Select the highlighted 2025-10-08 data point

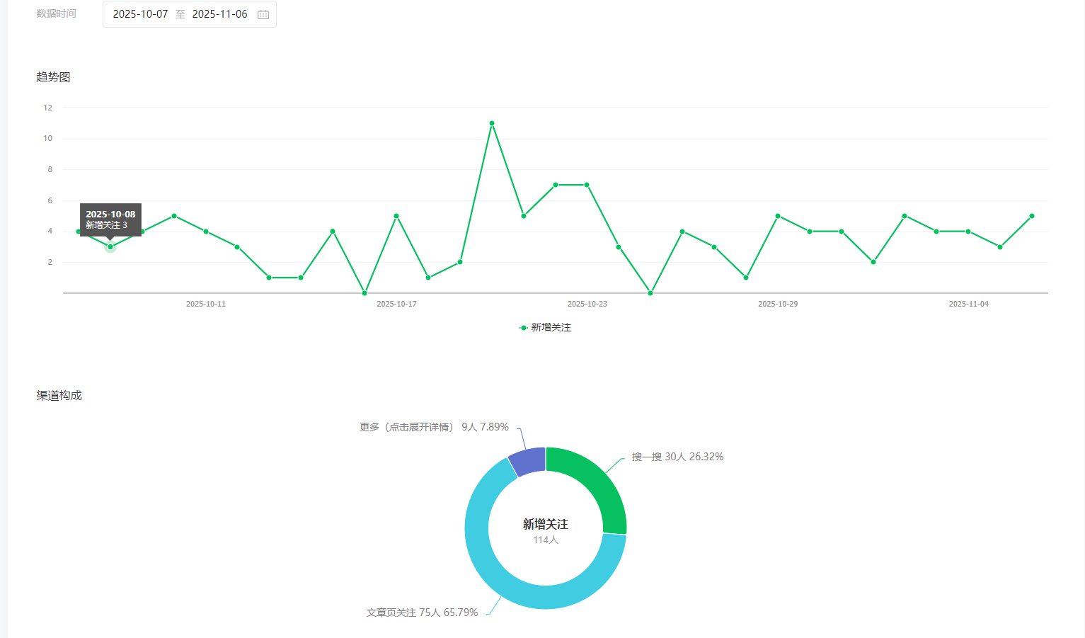coord(110,247)
